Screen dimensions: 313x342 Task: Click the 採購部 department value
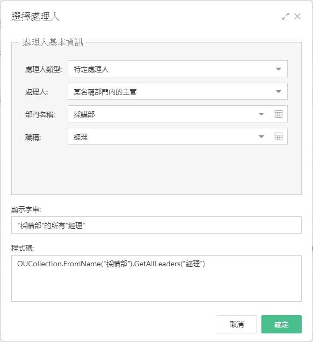pos(84,114)
